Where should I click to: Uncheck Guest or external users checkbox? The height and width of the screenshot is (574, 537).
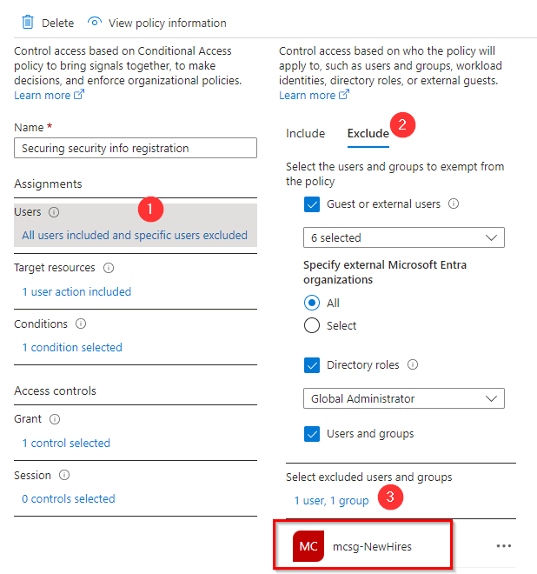tap(313, 204)
